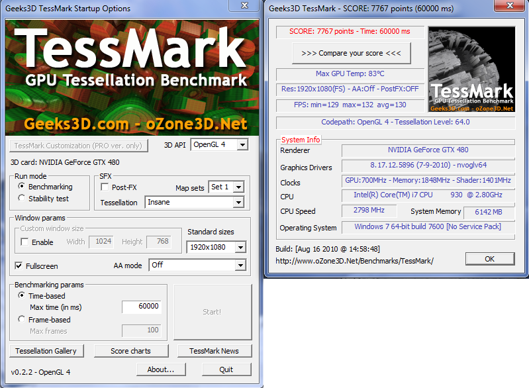Open the Standard sizes dropdown showing 1920x1080

(216, 247)
